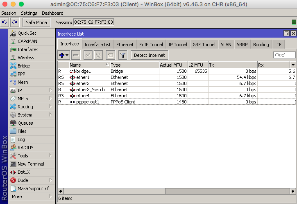297x204 pixels.
Task: Click the Session address field
Action: [93, 22]
